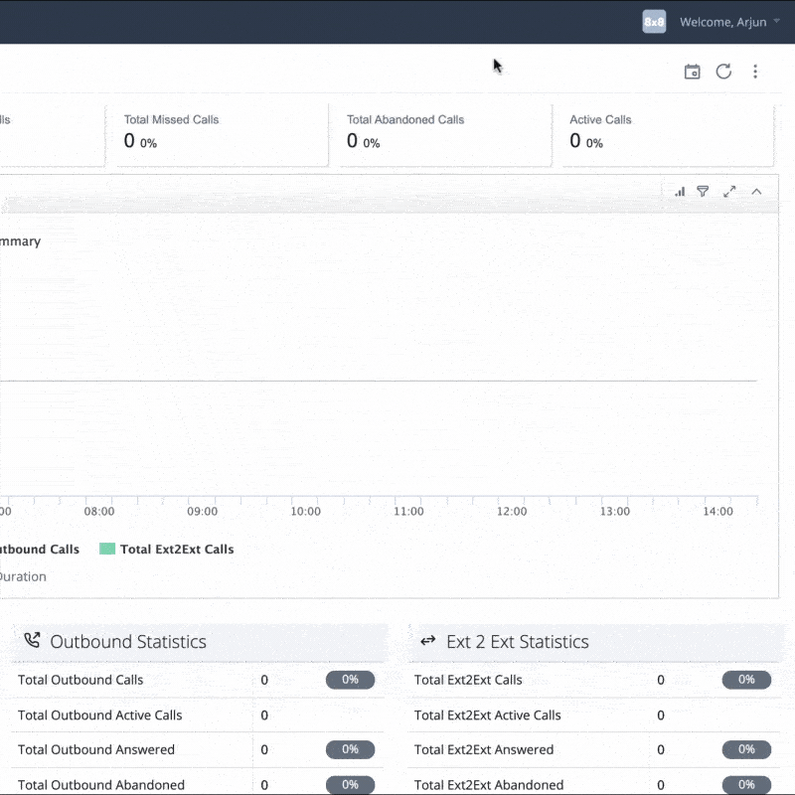Select the Total Abandoned Calls card
This screenshot has width=795, height=795.
445,135
